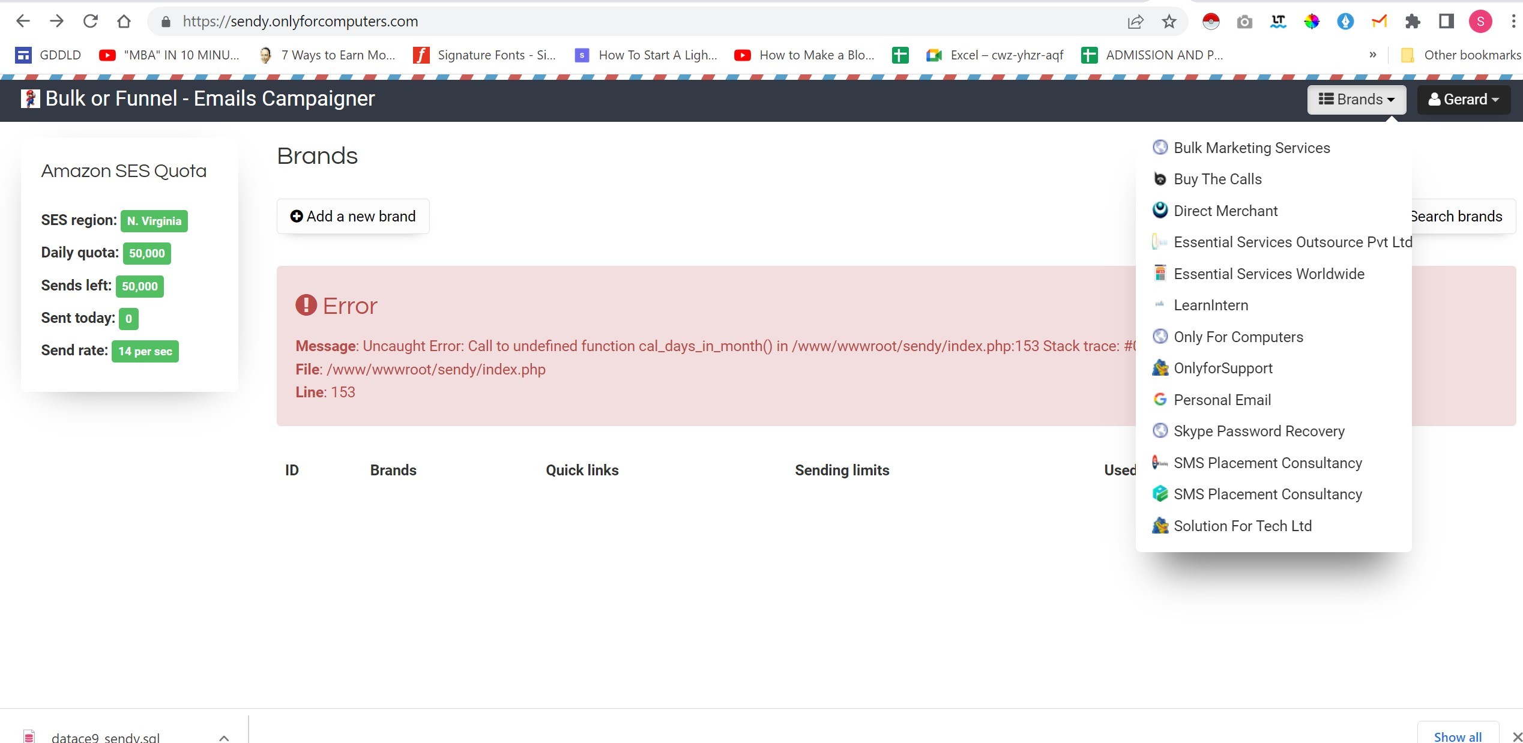The height and width of the screenshot is (743, 1523).
Task: Select Only For Computers from the menu
Action: 1237,337
